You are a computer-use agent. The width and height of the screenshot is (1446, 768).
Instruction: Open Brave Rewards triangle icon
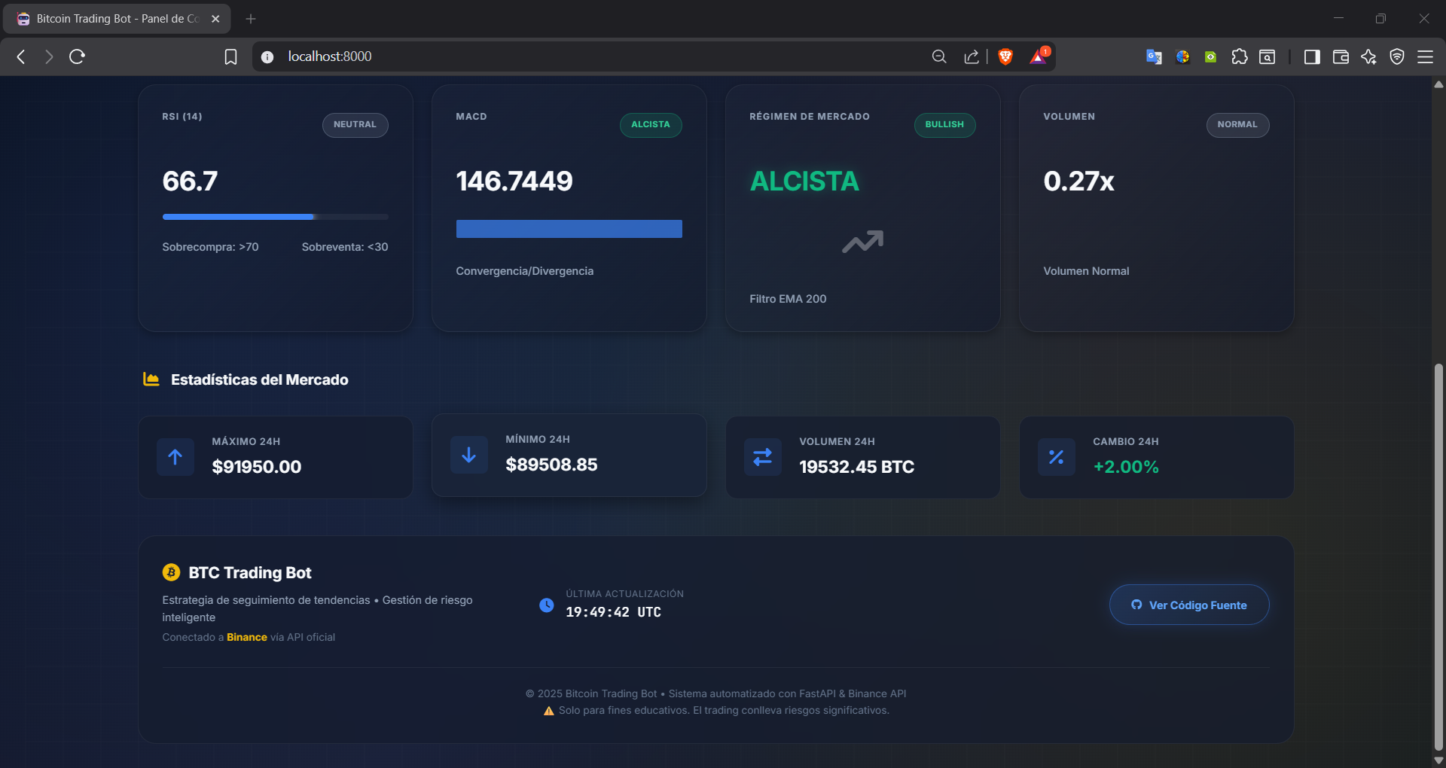[1039, 56]
